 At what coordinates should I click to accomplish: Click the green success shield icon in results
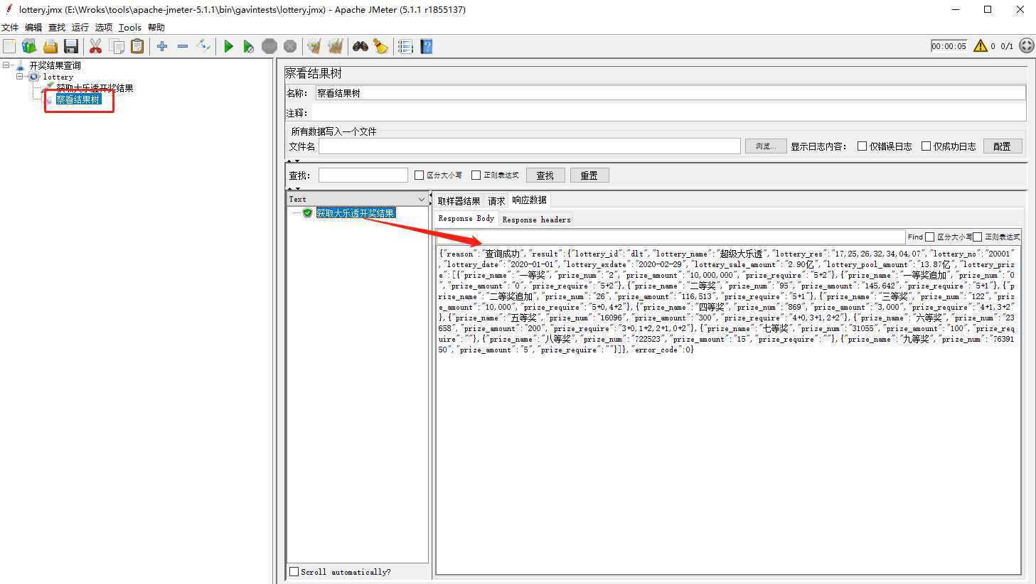tap(307, 213)
